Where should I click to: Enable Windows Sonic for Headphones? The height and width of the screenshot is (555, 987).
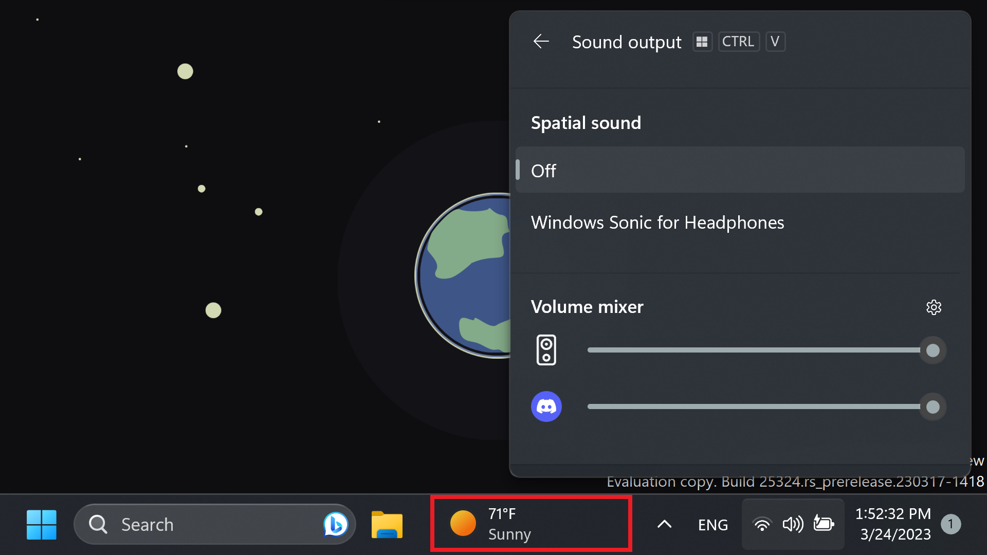pyautogui.click(x=657, y=222)
